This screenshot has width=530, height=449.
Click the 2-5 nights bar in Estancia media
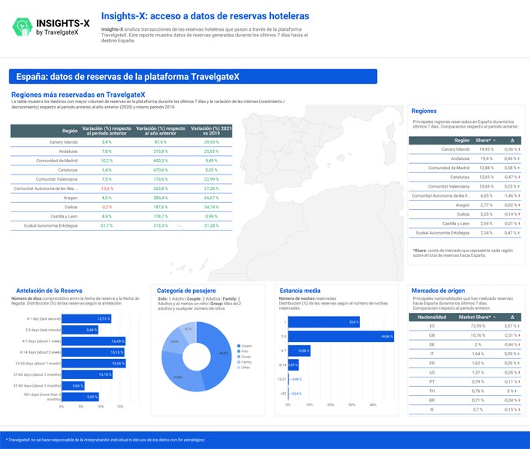(x=341, y=336)
